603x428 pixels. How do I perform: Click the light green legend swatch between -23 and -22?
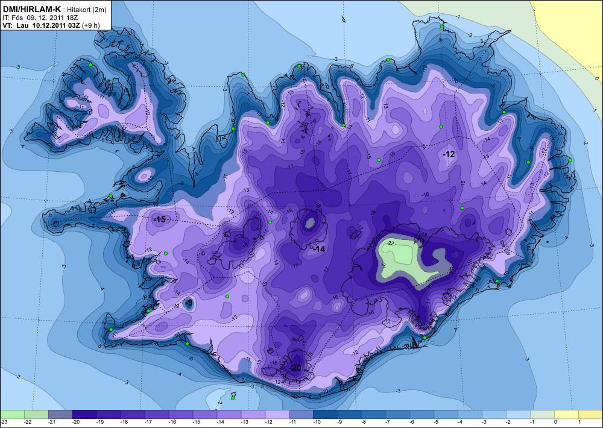pyautogui.click(x=12, y=415)
